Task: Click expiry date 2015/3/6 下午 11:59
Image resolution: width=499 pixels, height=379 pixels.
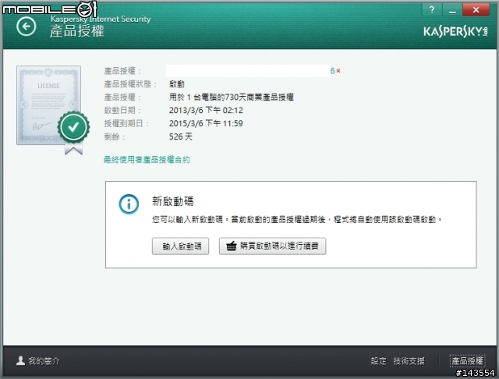Action: point(206,123)
